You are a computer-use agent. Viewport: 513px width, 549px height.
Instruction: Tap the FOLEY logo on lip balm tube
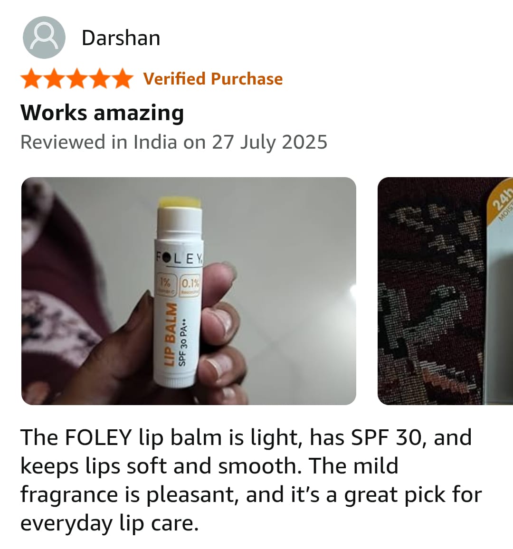(x=179, y=259)
